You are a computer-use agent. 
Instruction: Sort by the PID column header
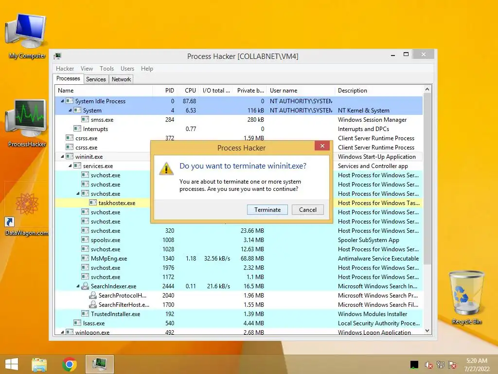pos(165,90)
